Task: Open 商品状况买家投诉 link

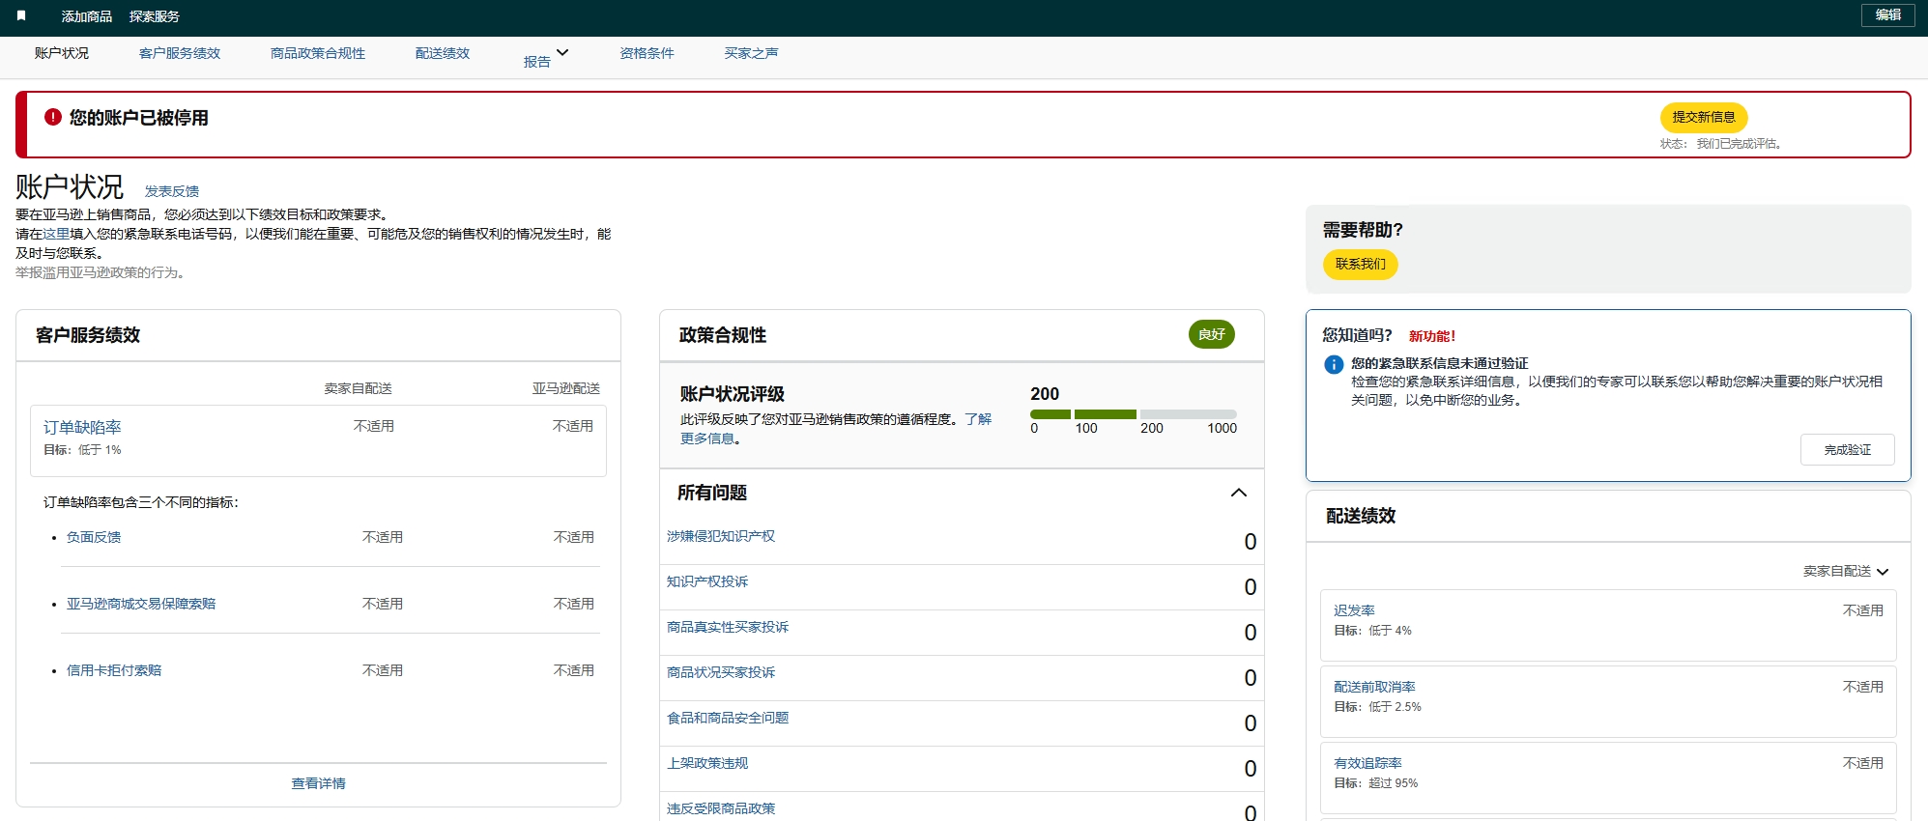Action: coord(721,672)
